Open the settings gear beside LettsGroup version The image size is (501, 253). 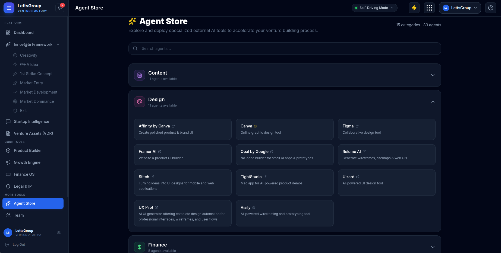(59, 233)
